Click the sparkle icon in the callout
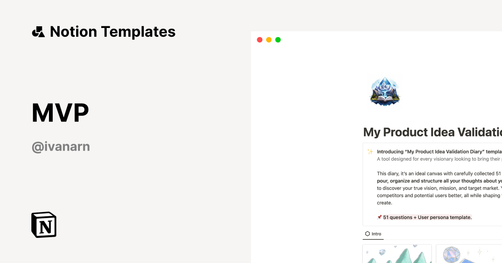Image resolution: width=502 pixels, height=263 pixels. tap(370, 152)
